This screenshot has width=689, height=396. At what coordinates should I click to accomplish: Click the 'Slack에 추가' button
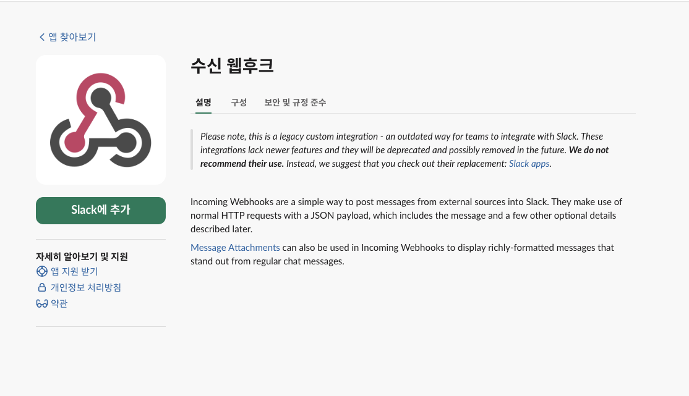[x=101, y=210]
